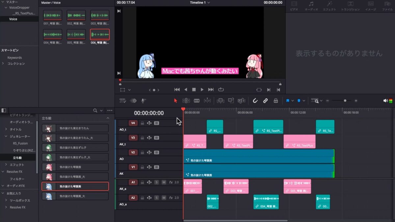
Task: Click the timeline zoom slider handle
Action: coord(345,100)
